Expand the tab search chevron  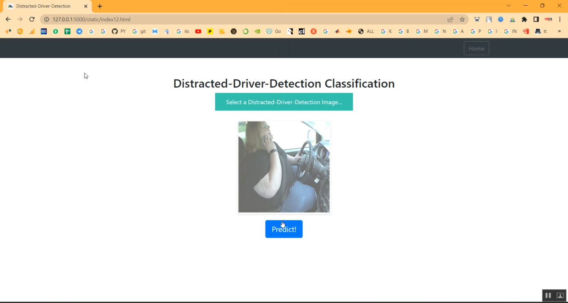pyautogui.click(x=509, y=6)
